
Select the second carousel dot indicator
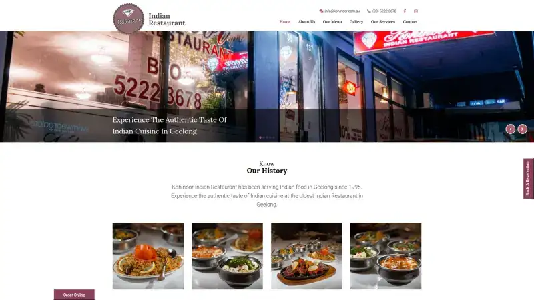(264, 137)
